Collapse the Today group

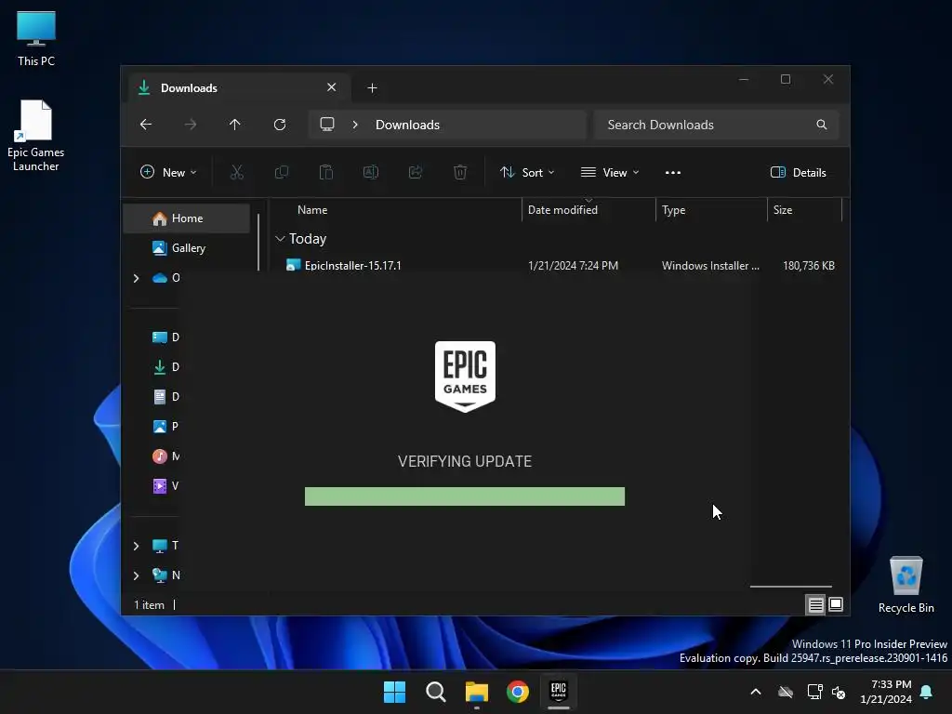point(280,239)
